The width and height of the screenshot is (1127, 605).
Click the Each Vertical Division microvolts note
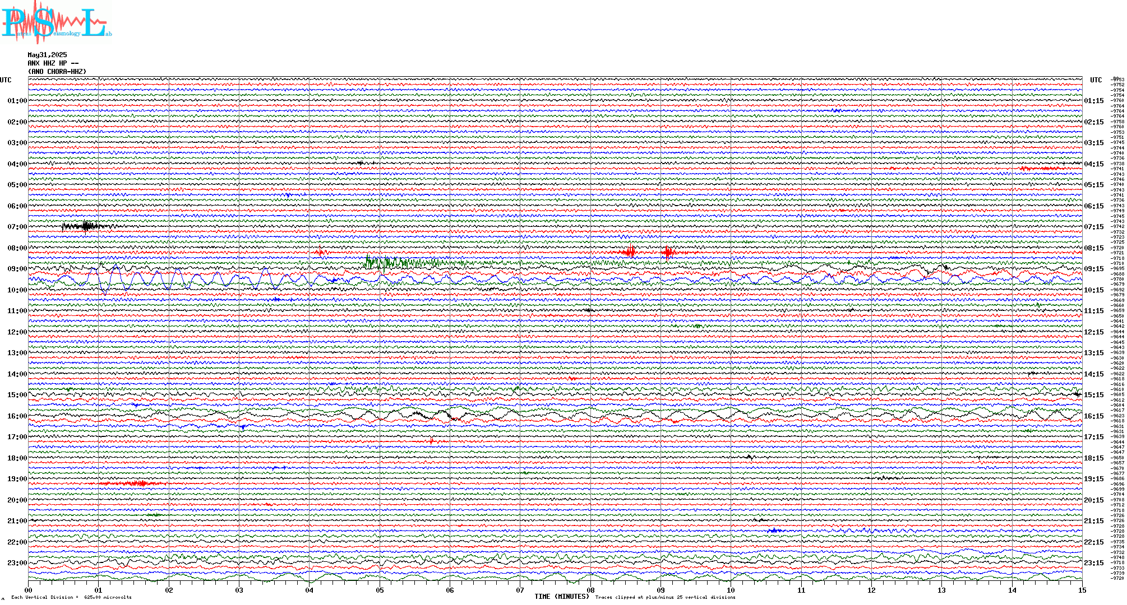click(71, 597)
